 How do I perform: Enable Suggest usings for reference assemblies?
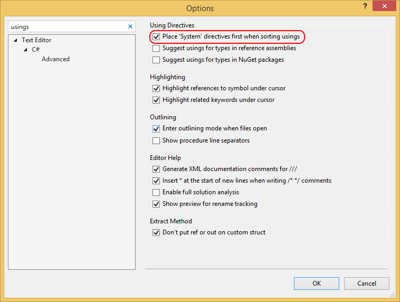click(x=156, y=49)
